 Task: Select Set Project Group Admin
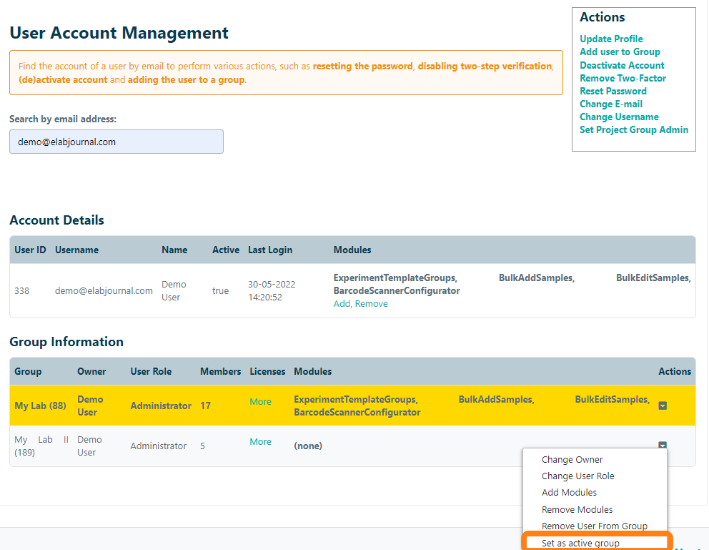coord(634,129)
